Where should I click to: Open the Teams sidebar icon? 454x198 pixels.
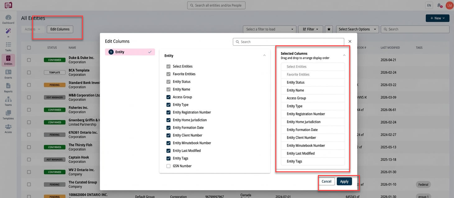coord(8,101)
